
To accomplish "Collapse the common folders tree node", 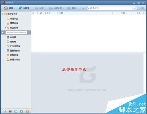I will [3, 14].
